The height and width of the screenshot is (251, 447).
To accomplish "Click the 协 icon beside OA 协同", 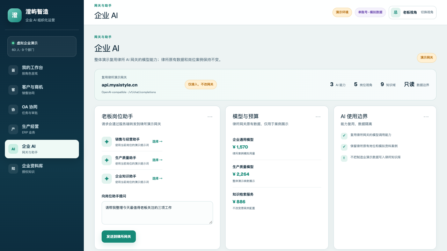I will coord(13,109).
